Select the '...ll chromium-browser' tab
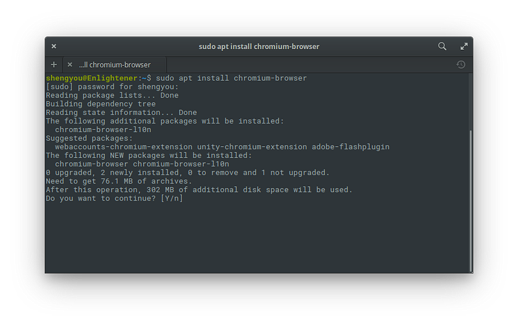 coord(115,65)
